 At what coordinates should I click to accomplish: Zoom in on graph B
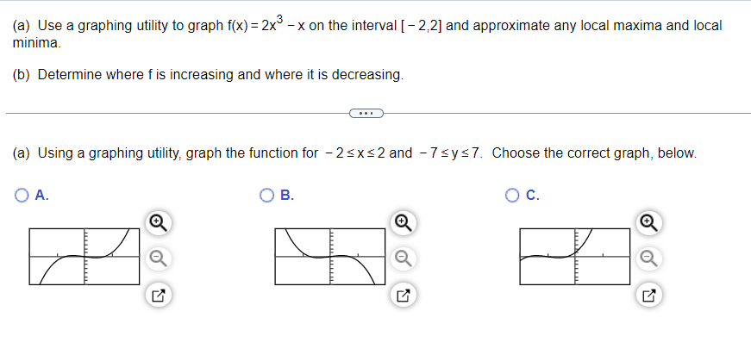click(404, 222)
